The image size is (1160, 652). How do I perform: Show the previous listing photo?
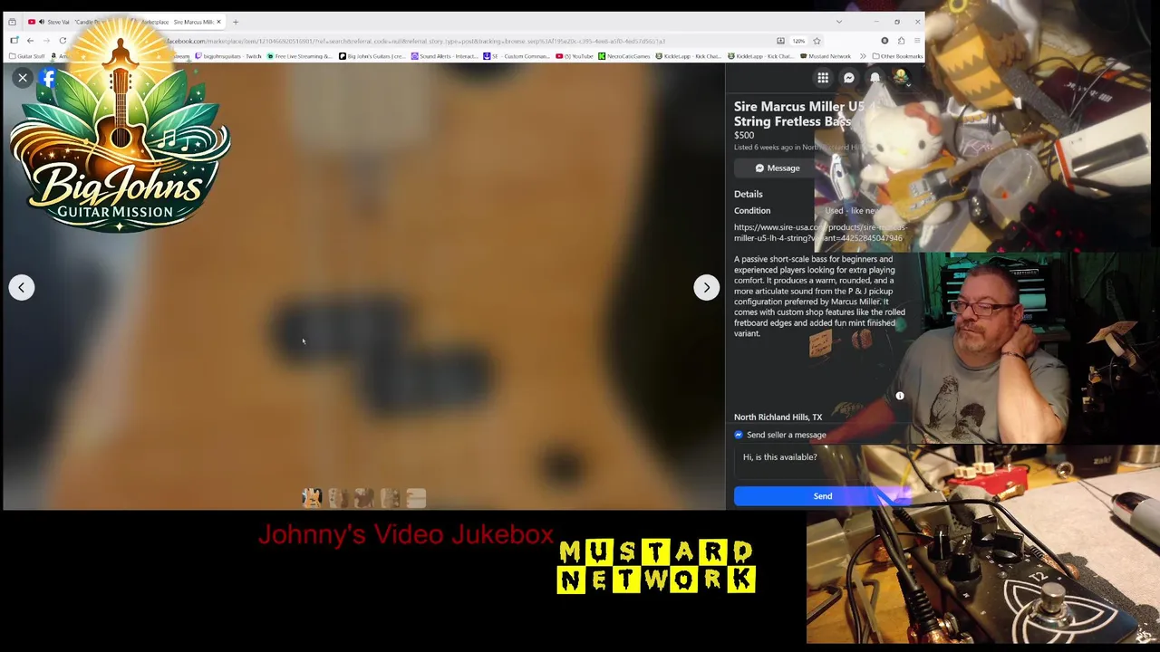(x=22, y=287)
